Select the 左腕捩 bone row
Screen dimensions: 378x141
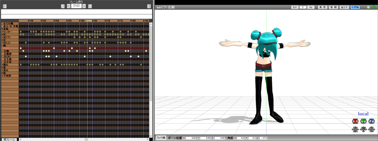(x=10, y=54)
